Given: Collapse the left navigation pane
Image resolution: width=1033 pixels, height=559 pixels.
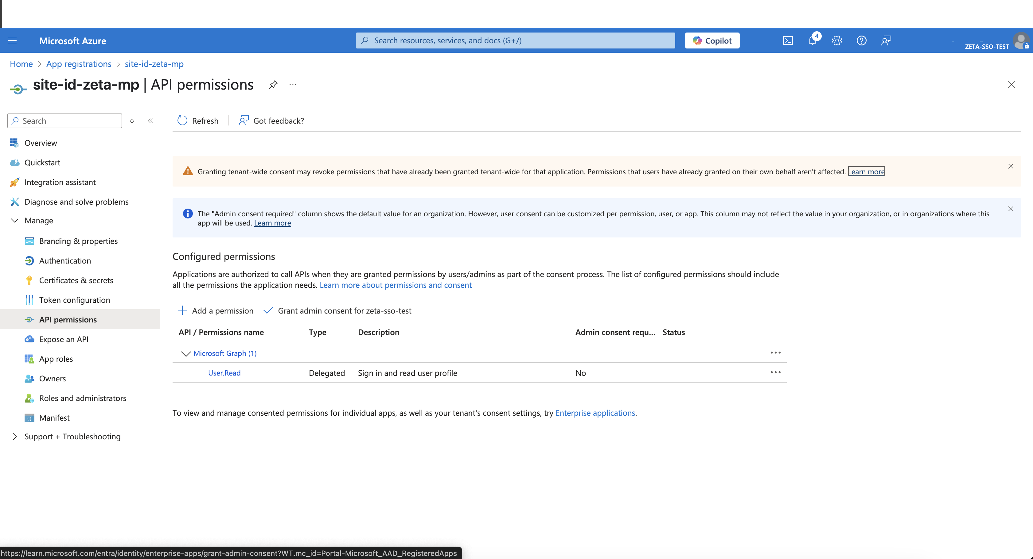Looking at the screenshot, I should coord(151,121).
